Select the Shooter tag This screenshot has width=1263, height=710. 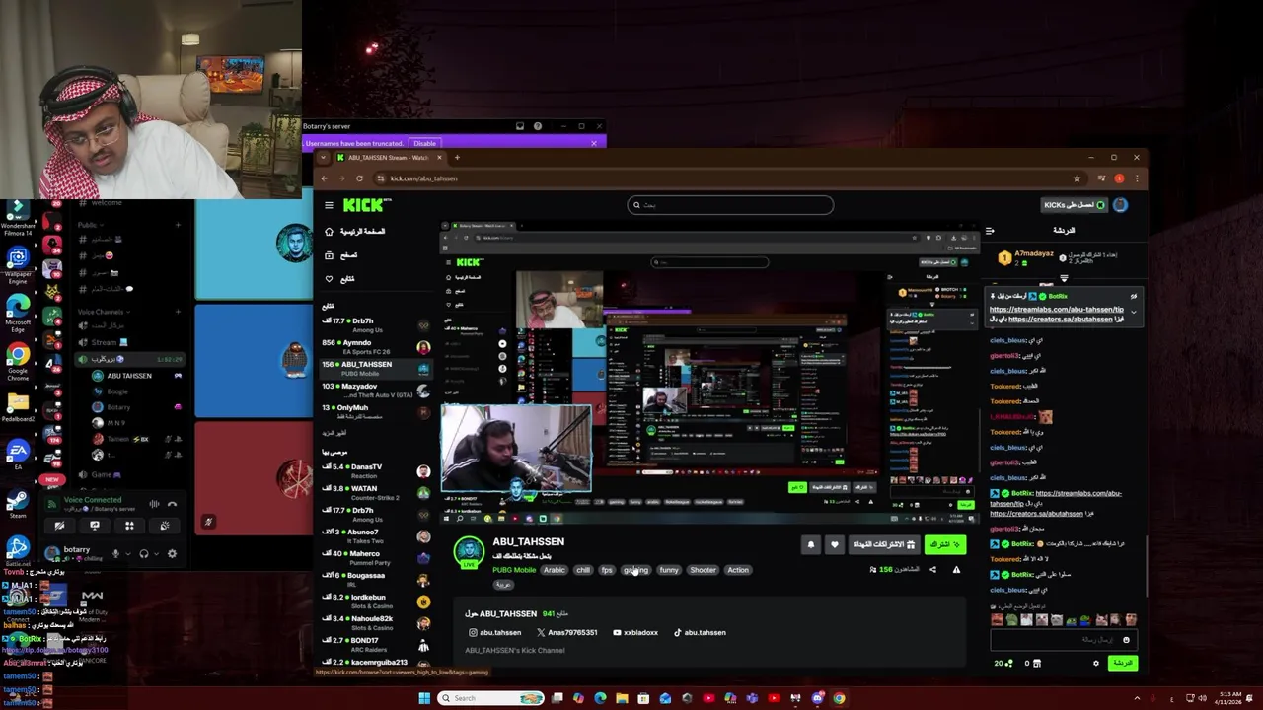pyautogui.click(x=703, y=570)
